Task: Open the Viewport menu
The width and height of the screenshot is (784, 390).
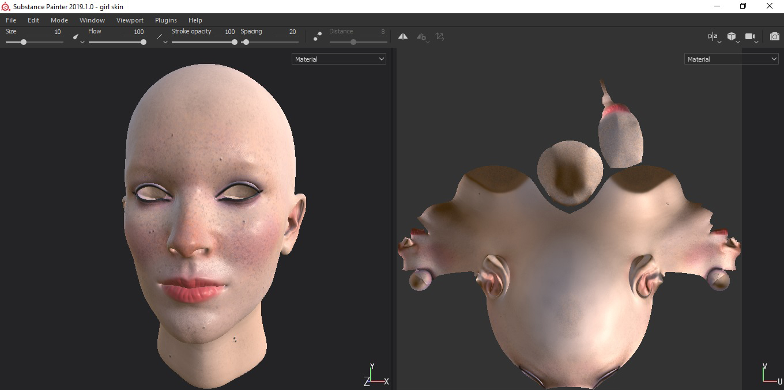Action: 130,20
